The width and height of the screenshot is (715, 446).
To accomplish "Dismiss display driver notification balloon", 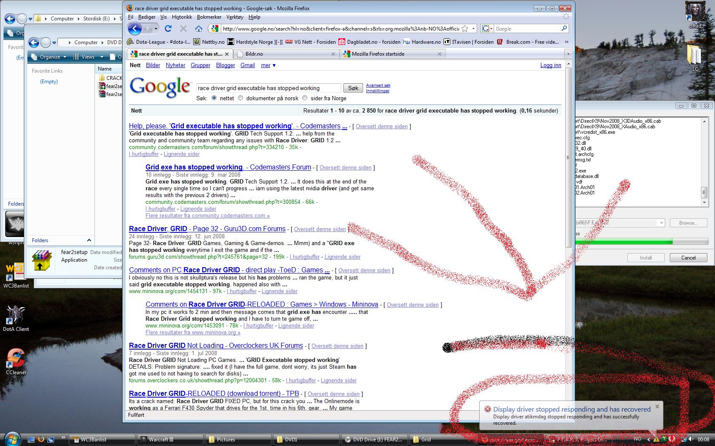I will click(657, 406).
